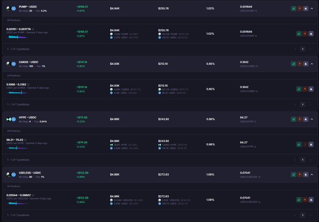
Task: Click orange lightning icon in 0.1098 - 0.2182 position row
Action: pyautogui.click(x=305, y=89)
